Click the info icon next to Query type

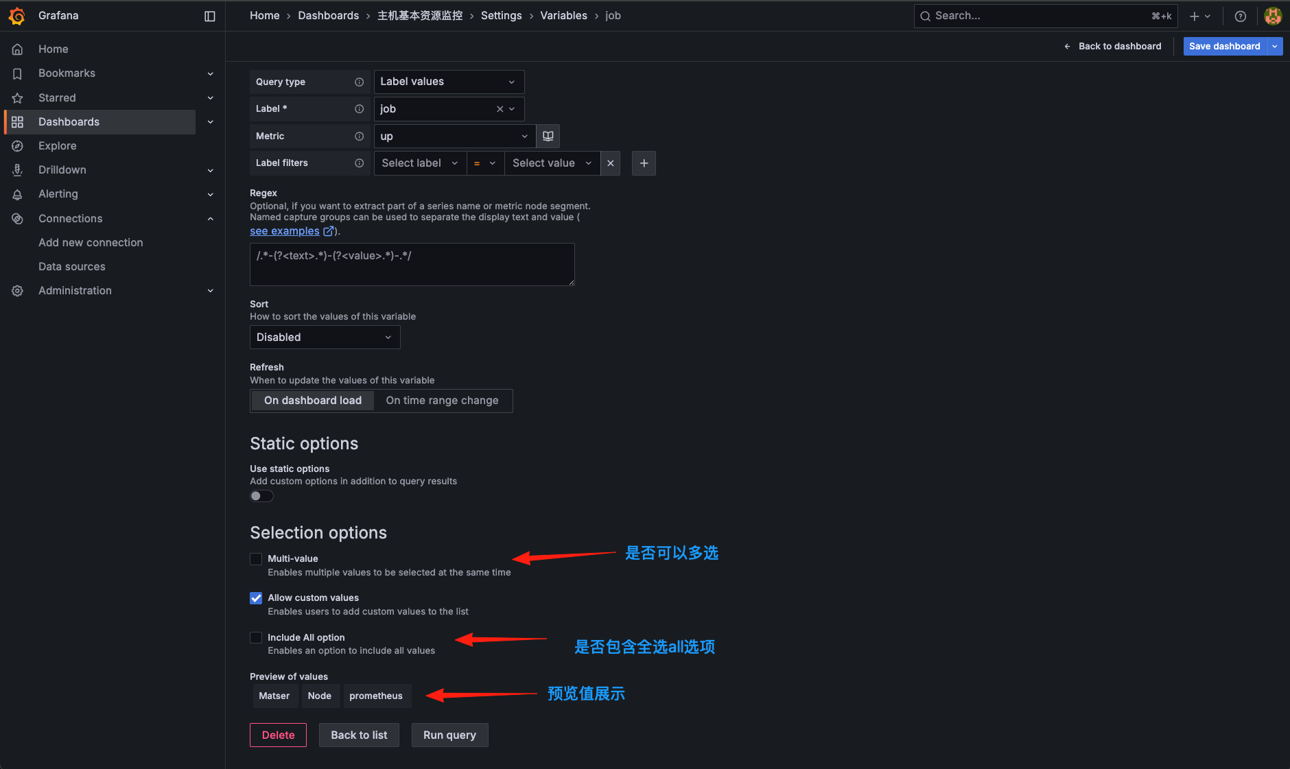pos(360,82)
